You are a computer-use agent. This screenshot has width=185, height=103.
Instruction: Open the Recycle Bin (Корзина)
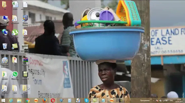tap(5, 46)
